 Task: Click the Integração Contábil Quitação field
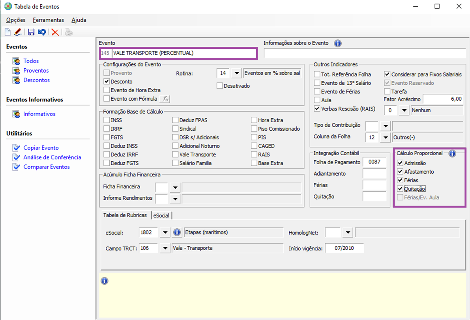click(374, 196)
